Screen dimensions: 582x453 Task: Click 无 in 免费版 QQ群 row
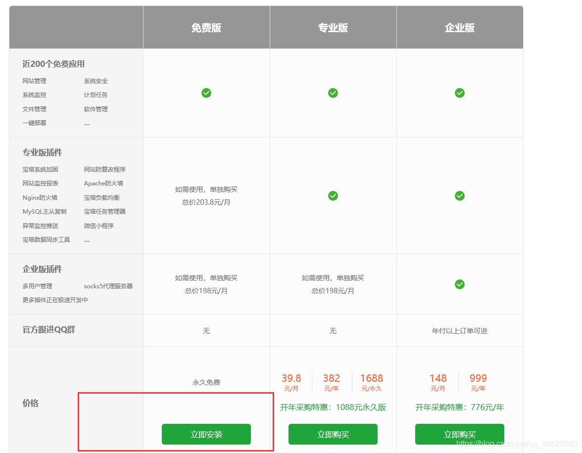206,330
